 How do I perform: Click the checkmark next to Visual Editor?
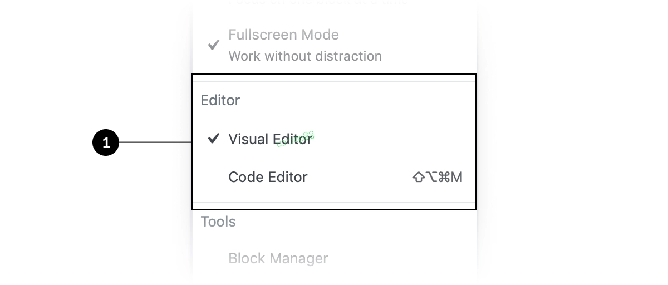coord(213,139)
